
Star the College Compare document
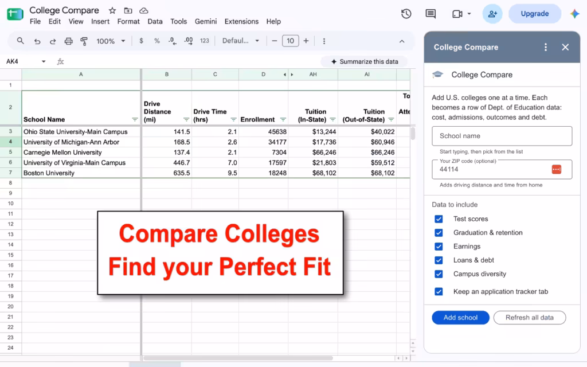pyautogui.click(x=112, y=10)
